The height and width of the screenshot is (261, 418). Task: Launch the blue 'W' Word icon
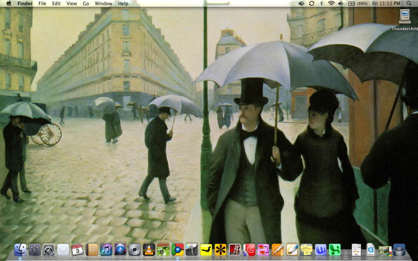320,250
